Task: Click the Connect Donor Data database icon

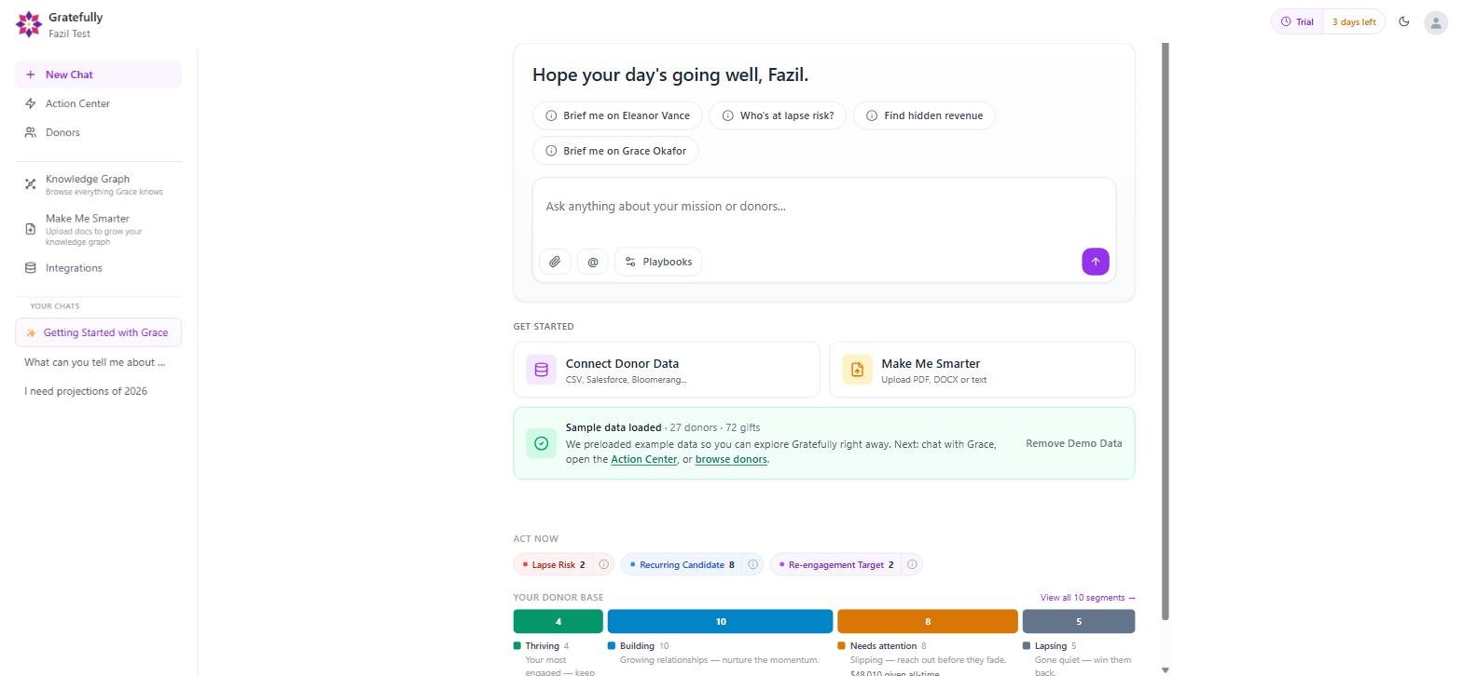Action: (542, 370)
